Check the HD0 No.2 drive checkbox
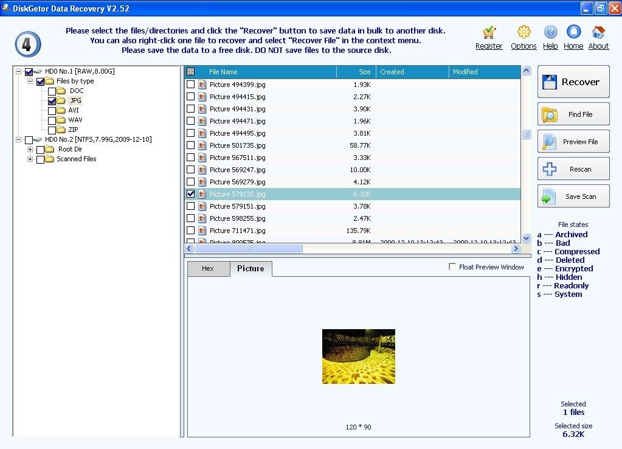622x449 pixels. 29,140
